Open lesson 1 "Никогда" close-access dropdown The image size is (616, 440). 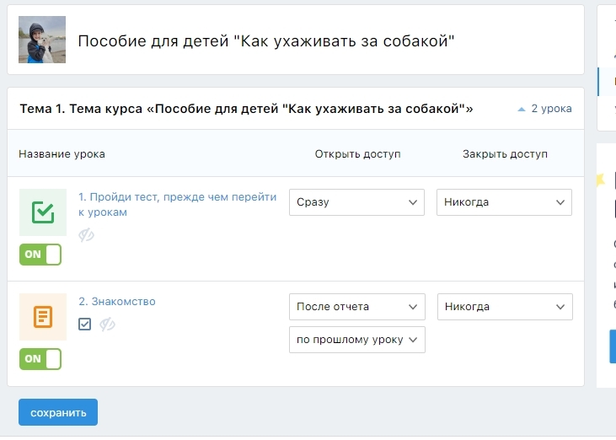tap(504, 202)
